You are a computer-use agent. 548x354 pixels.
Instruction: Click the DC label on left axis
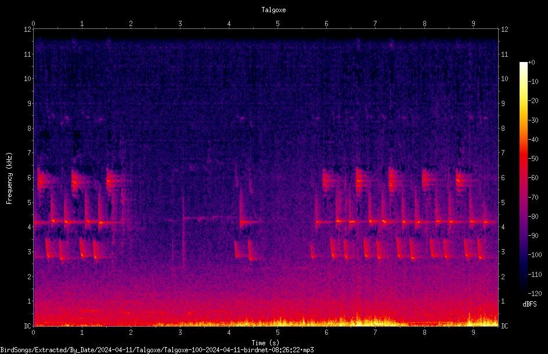pos(27,326)
